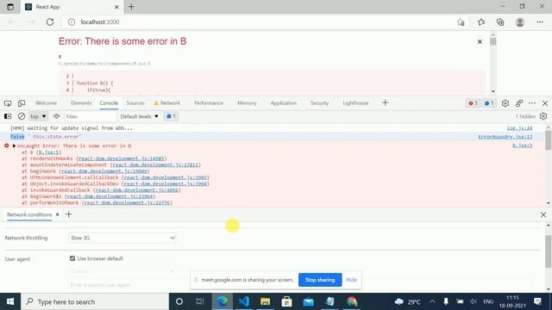Image resolution: width=552 pixels, height=310 pixels.
Task: Add this page to favorites
Action: (461, 22)
